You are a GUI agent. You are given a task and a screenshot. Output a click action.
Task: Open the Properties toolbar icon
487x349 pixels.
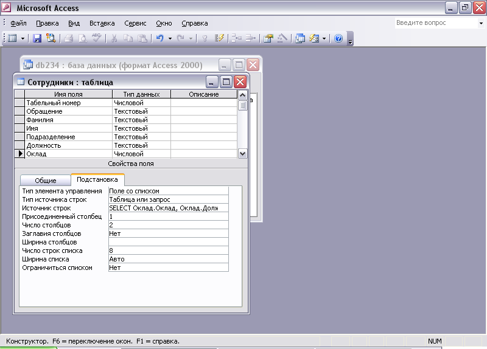click(x=268, y=38)
